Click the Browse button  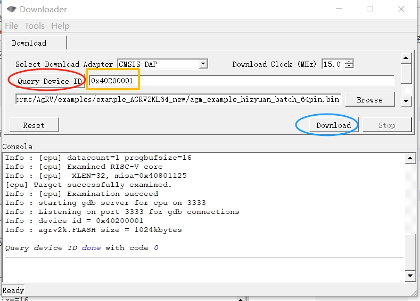click(x=369, y=100)
